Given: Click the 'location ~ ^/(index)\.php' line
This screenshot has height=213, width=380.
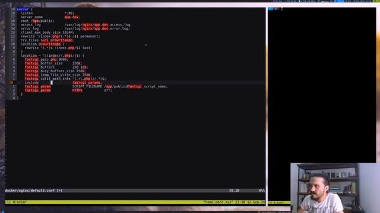Looking at the screenshot, I should click(52, 56).
